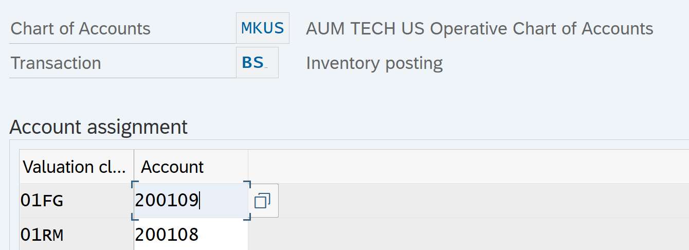Click the Transaction label
This screenshot has width=689, height=250.
click(x=56, y=63)
